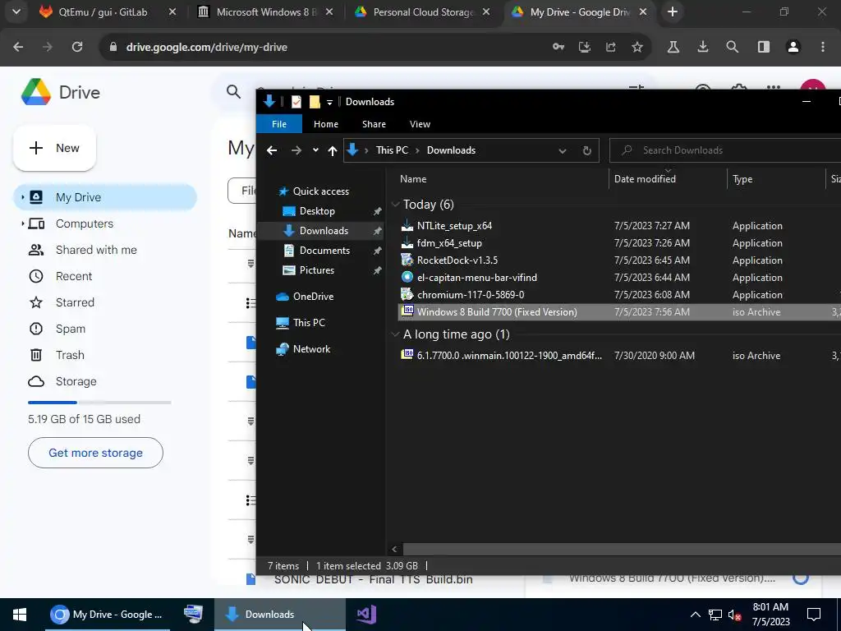Open Chrome three-dot menu
The width and height of the screenshot is (841, 631).
823,47
